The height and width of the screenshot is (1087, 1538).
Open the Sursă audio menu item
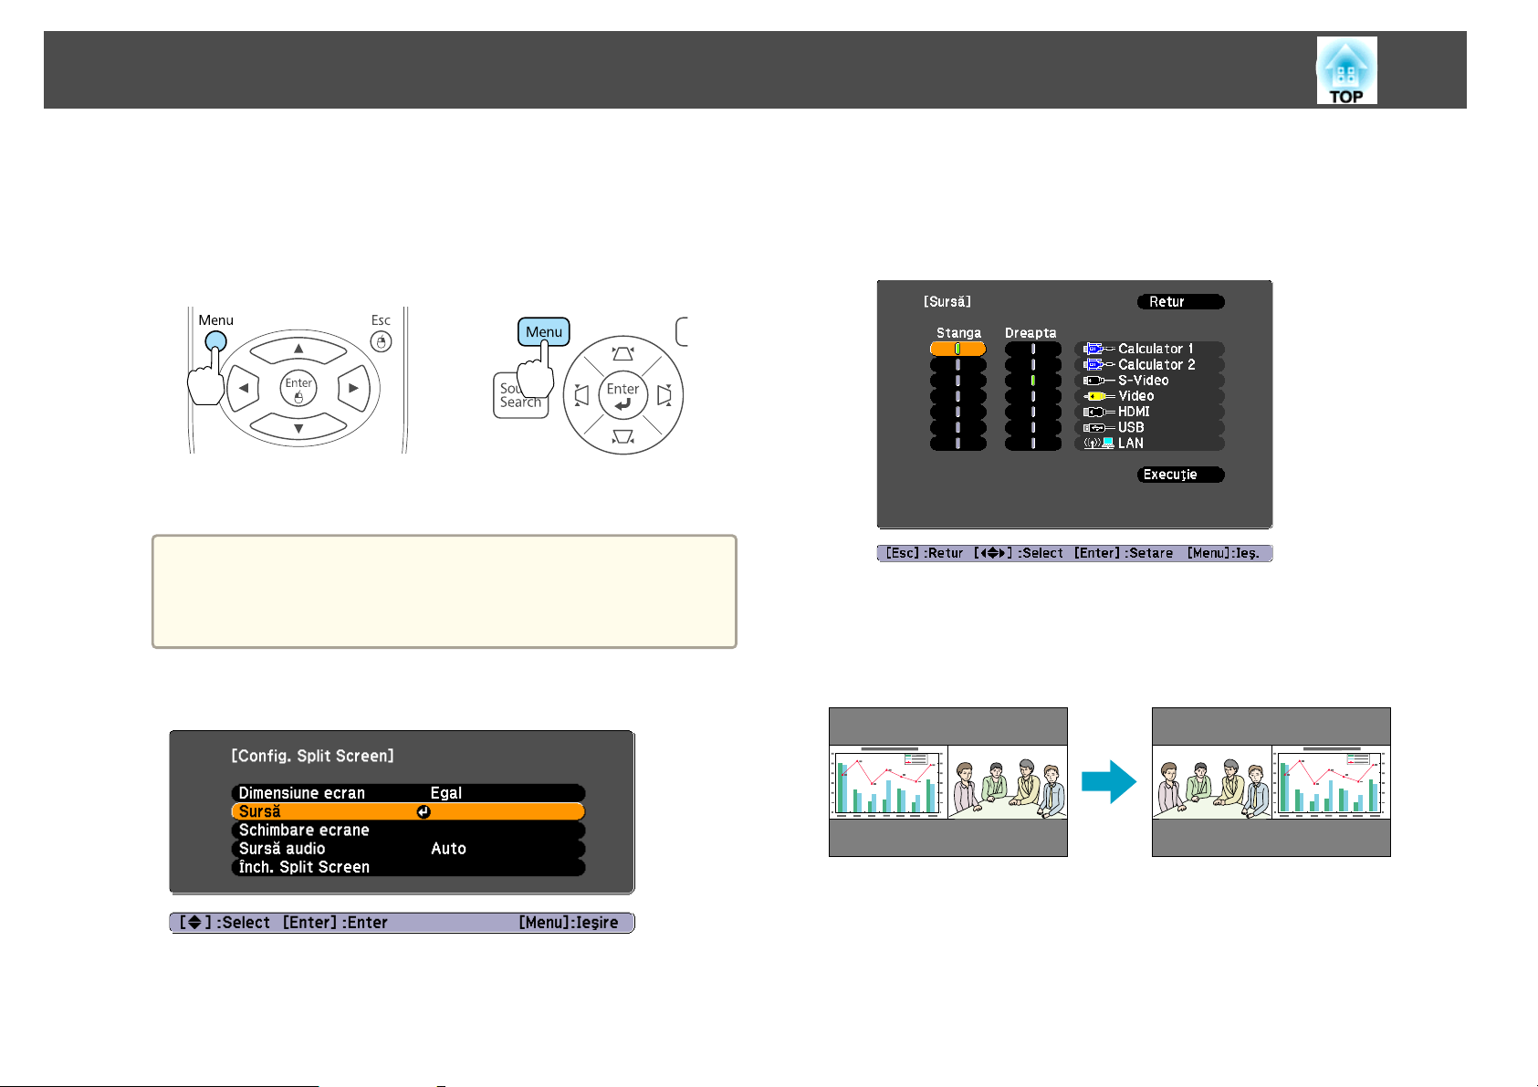click(408, 848)
